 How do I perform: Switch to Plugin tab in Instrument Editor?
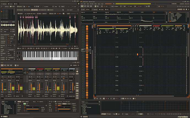pyautogui.click(x=10, y=4)
